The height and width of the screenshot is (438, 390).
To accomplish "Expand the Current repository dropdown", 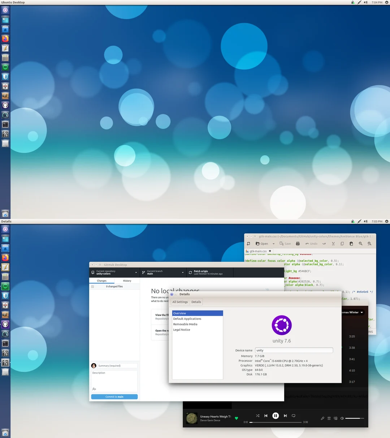I will tap(136, 273).
